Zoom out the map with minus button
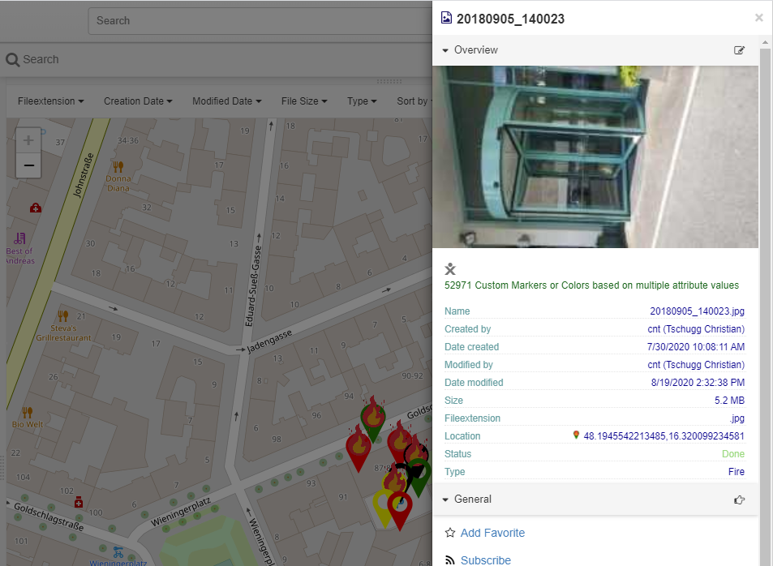Screen dimensions: 773x566 click(28, 165)
